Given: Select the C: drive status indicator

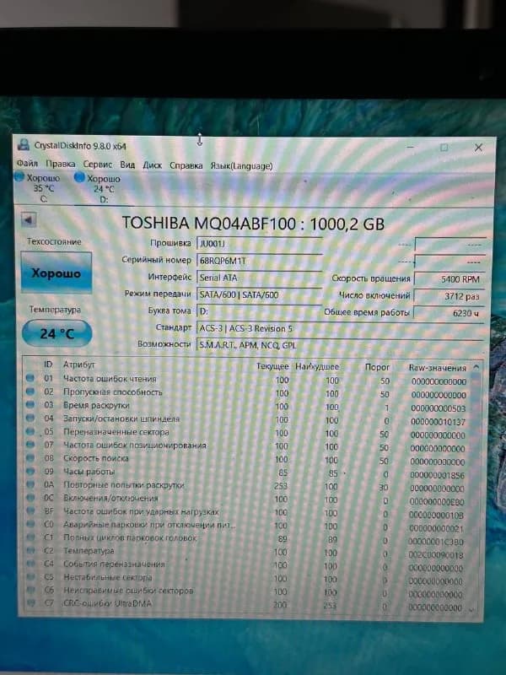Looking at the screenshot, I should tap(37, 187).
